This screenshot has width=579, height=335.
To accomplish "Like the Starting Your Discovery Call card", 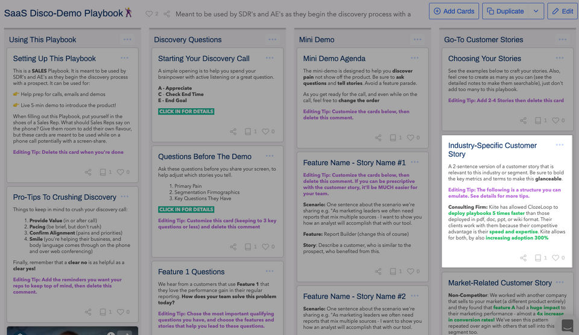I will tap(265, 131).
